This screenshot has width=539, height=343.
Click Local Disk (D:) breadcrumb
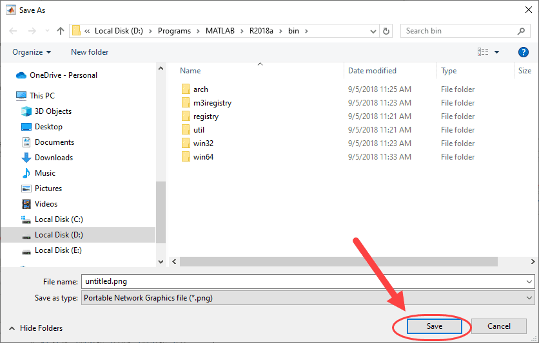pos(119,31)
